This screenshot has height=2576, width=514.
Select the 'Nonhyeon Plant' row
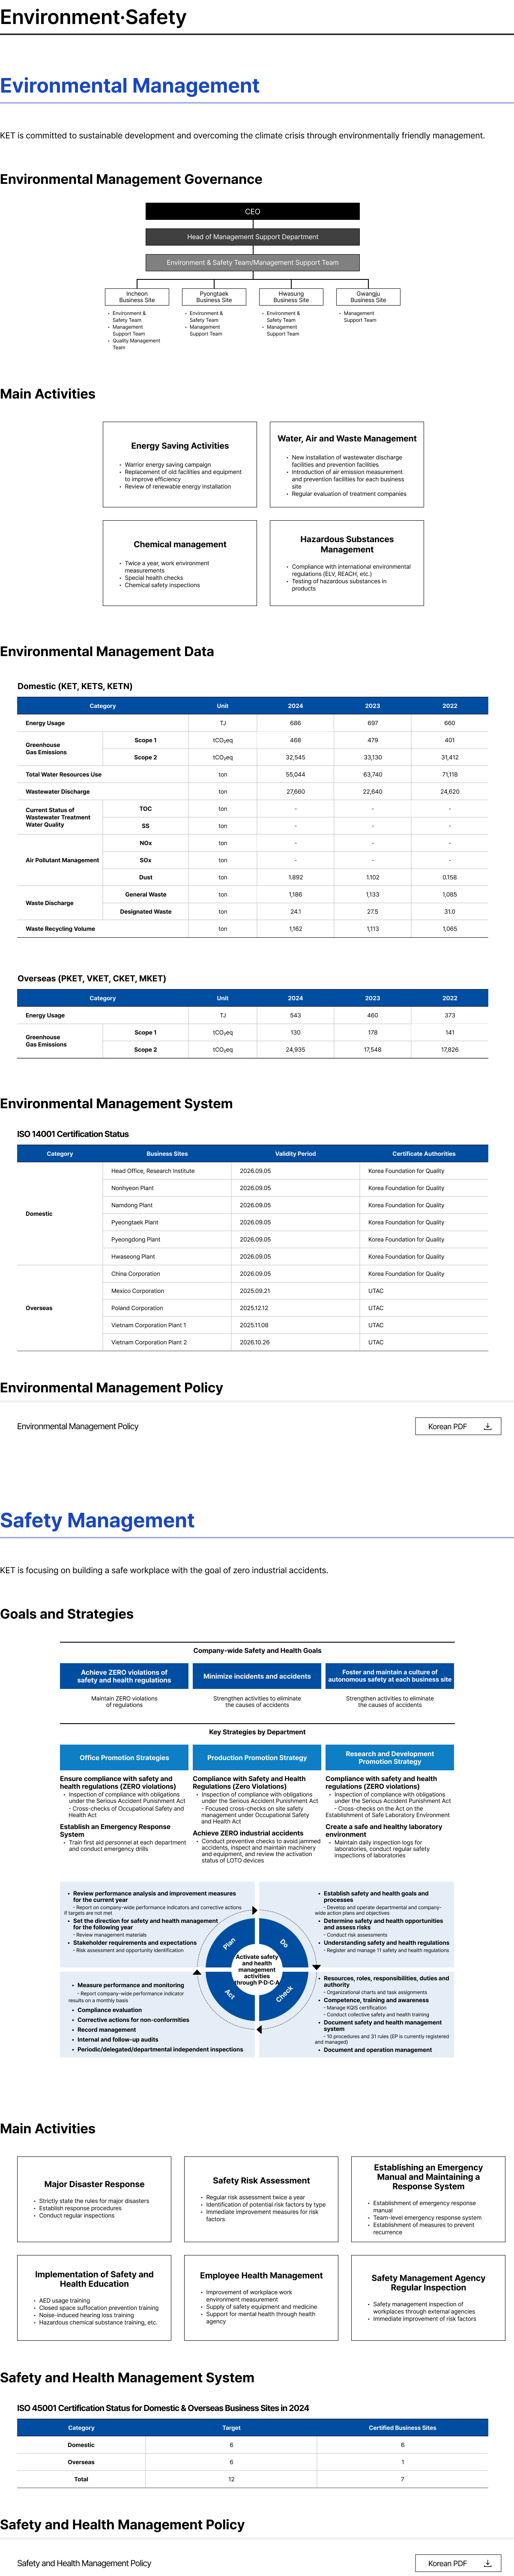click(x=296, y=1188)
